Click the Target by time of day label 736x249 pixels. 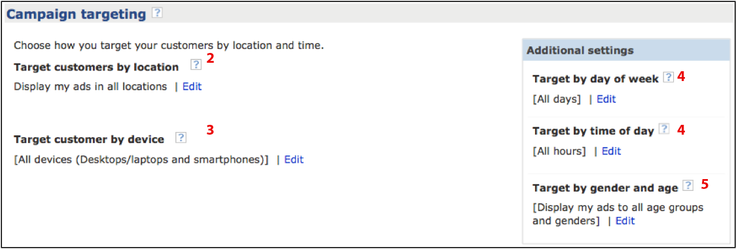pyautogui.click(x=593, y=132)
